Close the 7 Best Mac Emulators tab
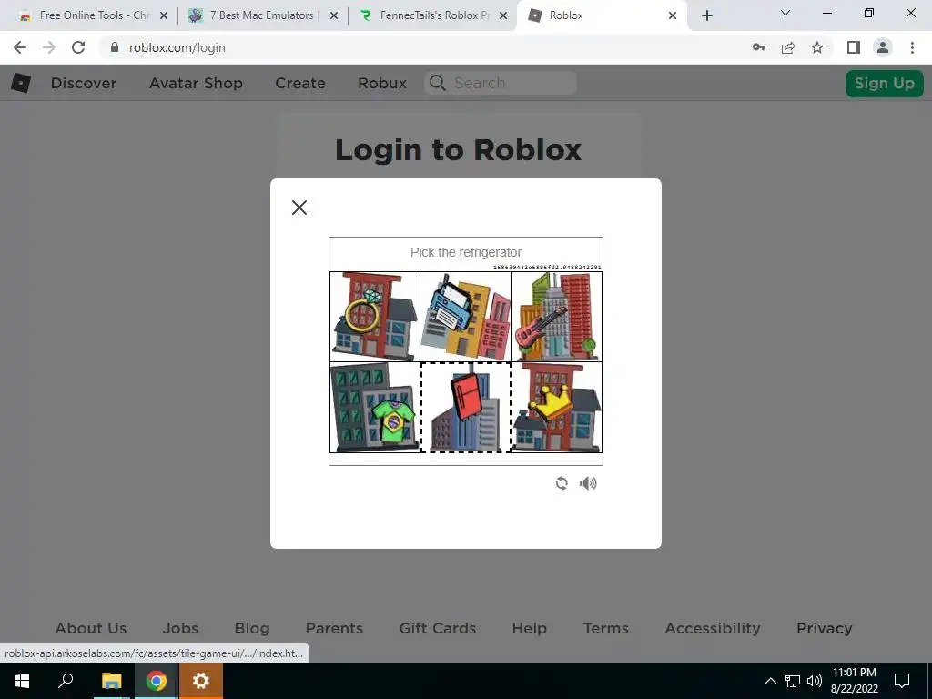Viewport: 932px width, 699px height. coord(334,16)
